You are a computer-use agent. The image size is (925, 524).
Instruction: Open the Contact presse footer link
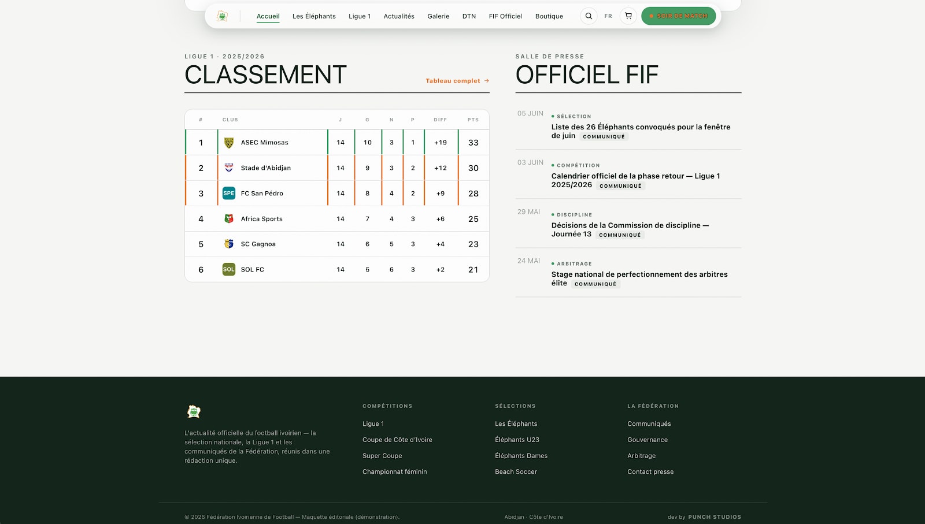point(650,472)
